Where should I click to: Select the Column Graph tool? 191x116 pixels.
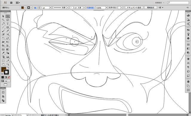8,57
